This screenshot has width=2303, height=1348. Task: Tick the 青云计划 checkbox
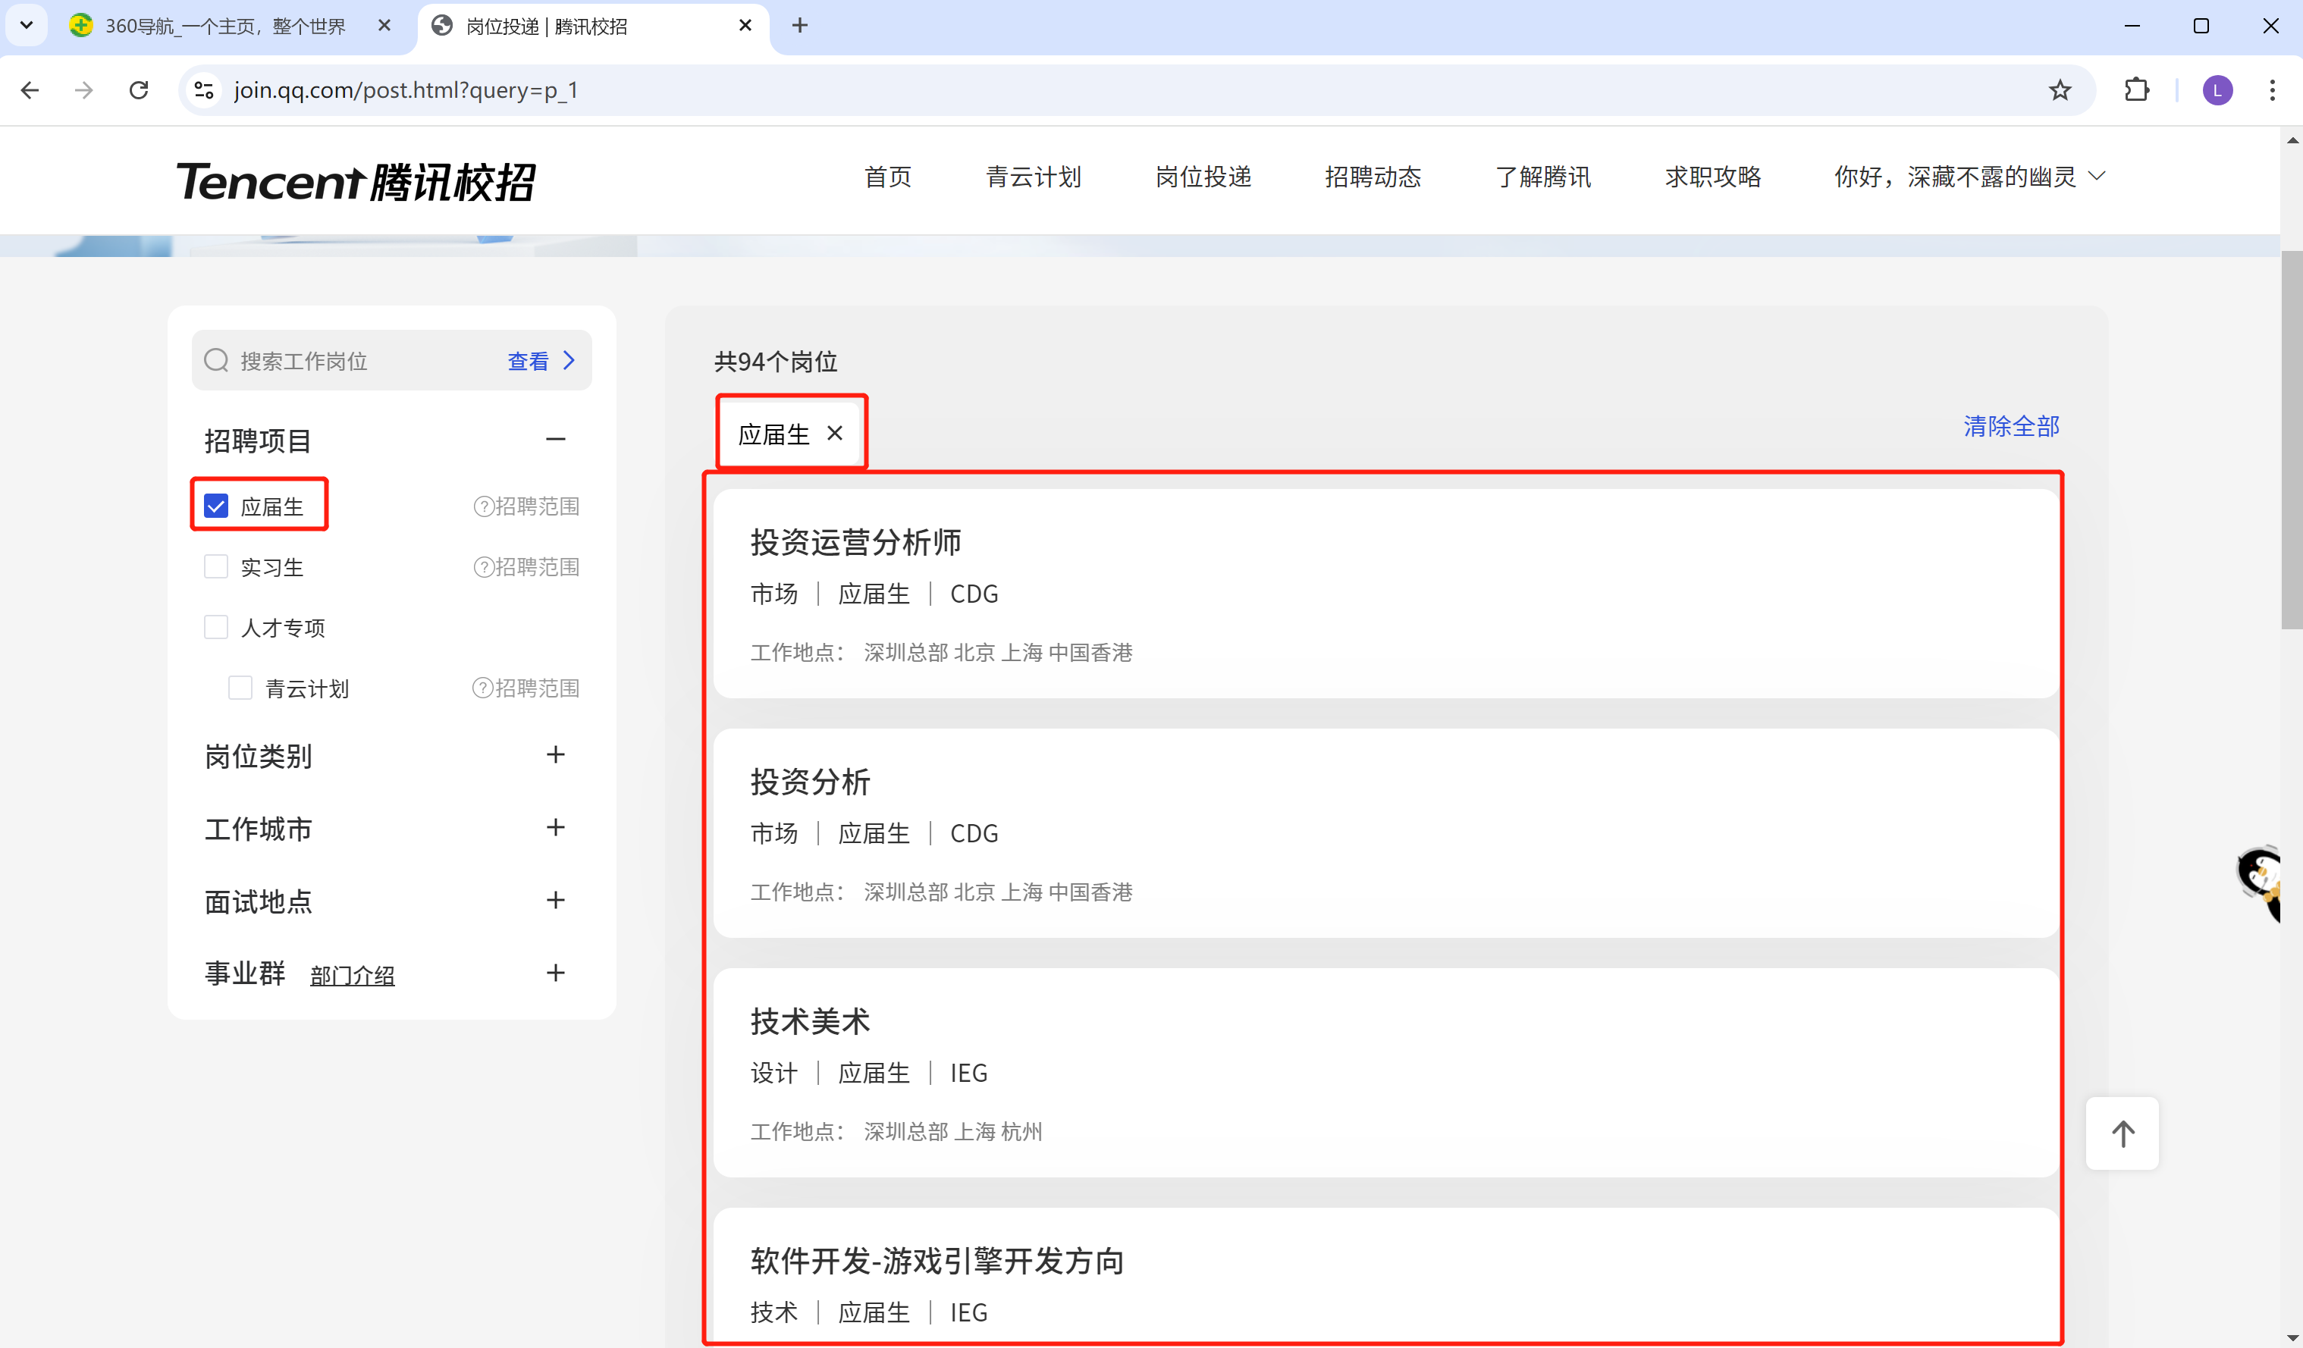point(240,687)
